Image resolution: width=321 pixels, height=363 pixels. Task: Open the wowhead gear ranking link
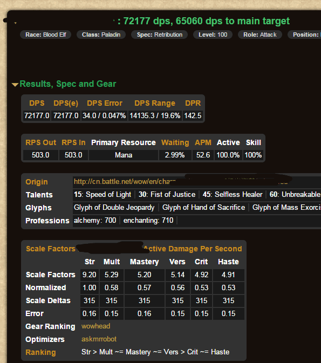[x=95, y=326]
